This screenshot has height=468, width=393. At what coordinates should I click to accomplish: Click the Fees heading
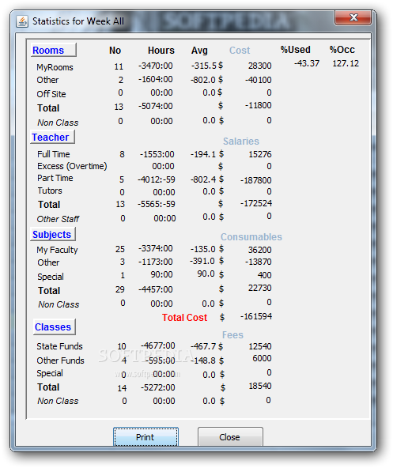(x=232, y=335)
